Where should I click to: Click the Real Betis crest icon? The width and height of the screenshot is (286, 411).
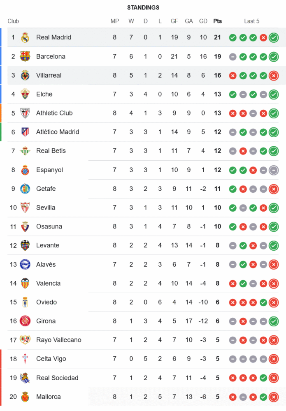[25, 151]
